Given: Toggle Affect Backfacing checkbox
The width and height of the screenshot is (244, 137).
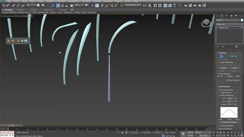Looking at the screenshot, I should 220,96.
